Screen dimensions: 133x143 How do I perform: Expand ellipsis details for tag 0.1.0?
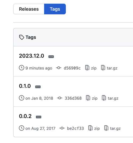pos(38,87)
